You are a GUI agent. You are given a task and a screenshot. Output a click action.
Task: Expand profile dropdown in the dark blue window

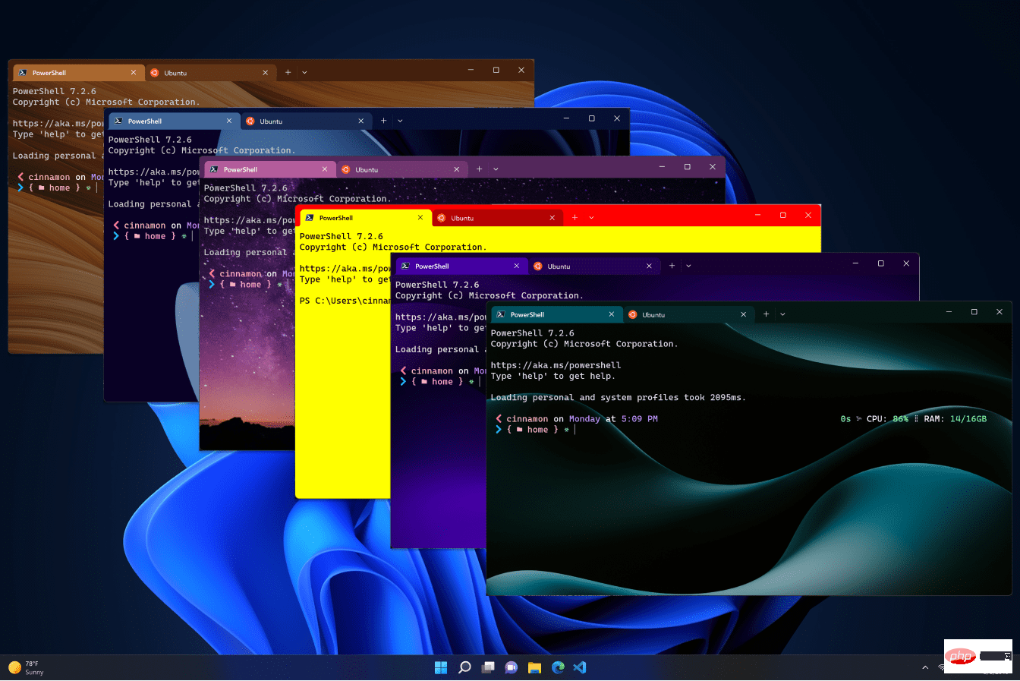400,121
